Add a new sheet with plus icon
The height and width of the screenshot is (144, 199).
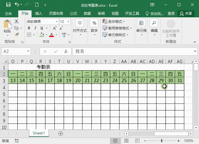(61, 134)
